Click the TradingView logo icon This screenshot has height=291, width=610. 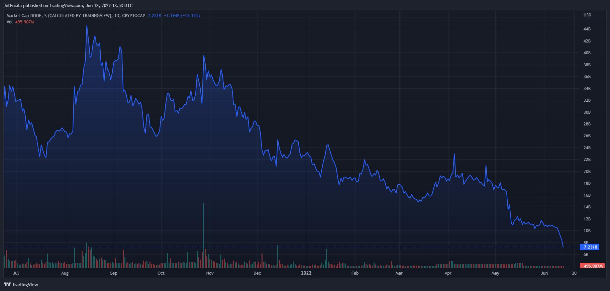pos(7,285)
